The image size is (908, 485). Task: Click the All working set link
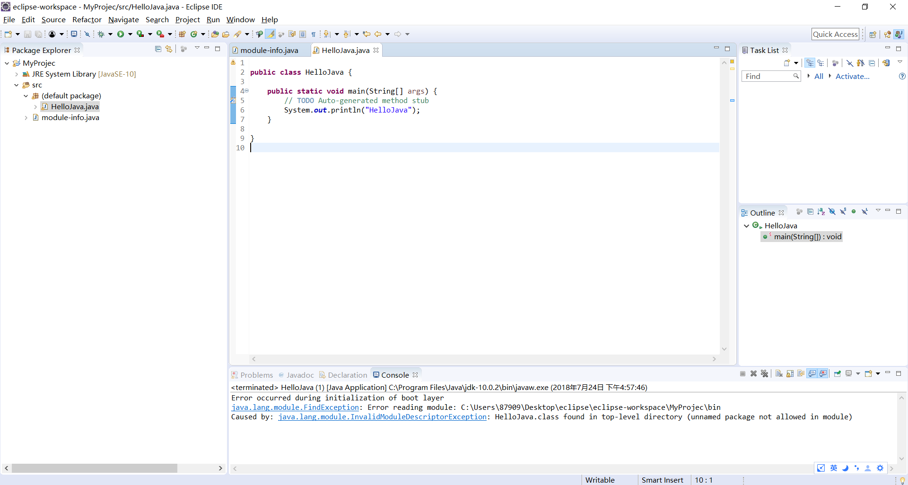(819, 76)
